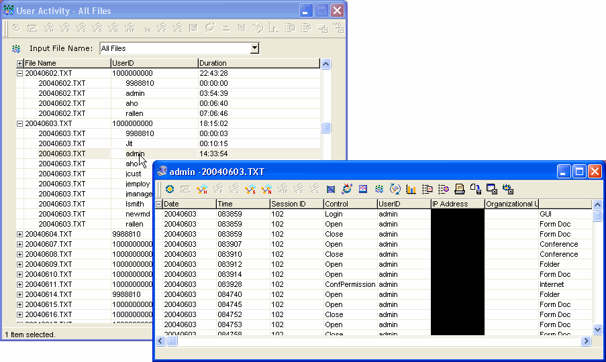Expand the 20040608.TXT group
The height and width of the screenshot is (362, 606).
pyautogui.click(x=19, y=254)
